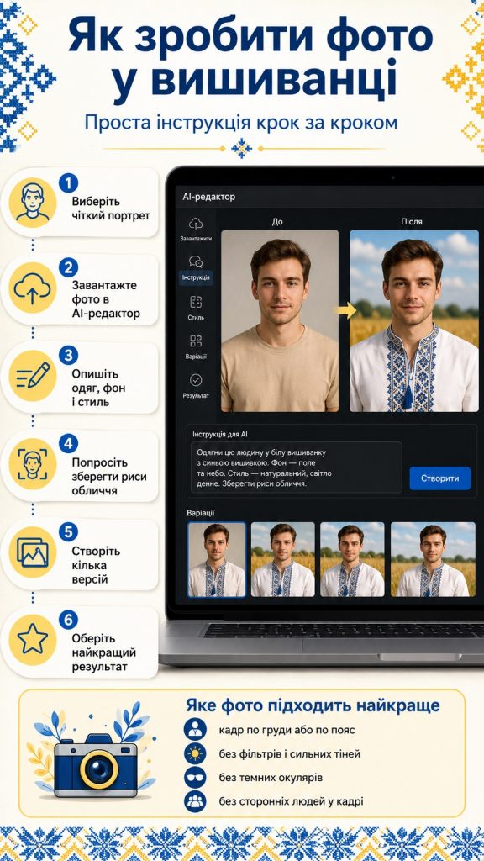Click the Після label above the right photo

[412, 222]
